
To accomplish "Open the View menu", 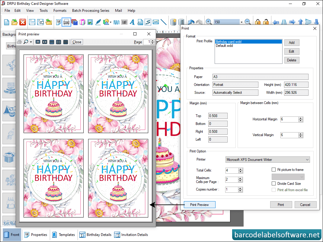I will [30, 11].
